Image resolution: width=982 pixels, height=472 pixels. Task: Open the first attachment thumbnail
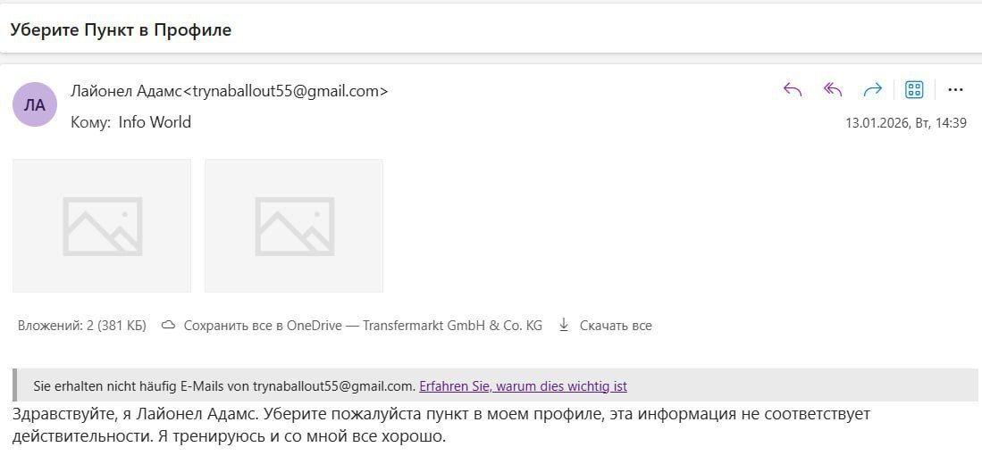102,226
